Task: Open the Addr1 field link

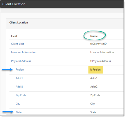Action: tap(19, 78)
